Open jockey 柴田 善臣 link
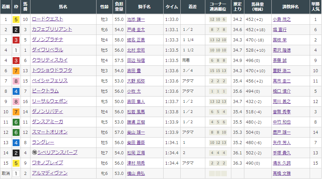The image size is (322, 179). (x=136, y=143)
